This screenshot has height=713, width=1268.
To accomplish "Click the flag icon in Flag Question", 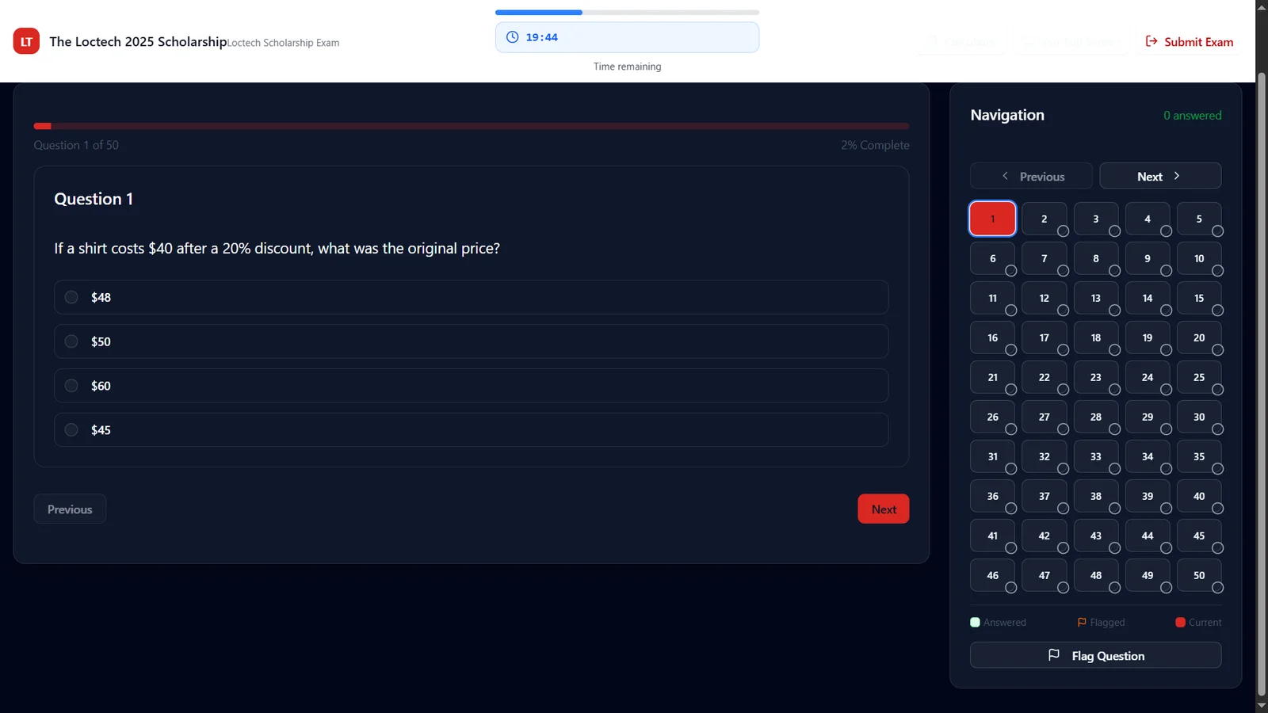I will (x=1054, y=655).
